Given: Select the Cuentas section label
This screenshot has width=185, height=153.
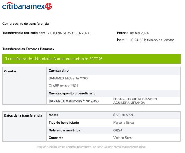Looking at the screenshot, I should click(11, 72).
